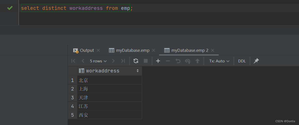Go to the last page of results
This screenshot has width=299, height=125.
123,61
